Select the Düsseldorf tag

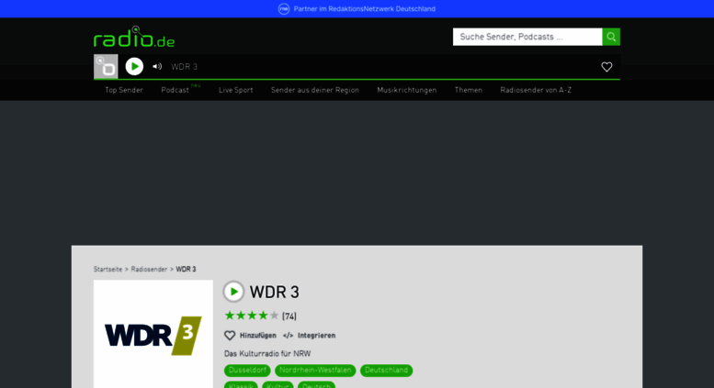coord(247,371)
